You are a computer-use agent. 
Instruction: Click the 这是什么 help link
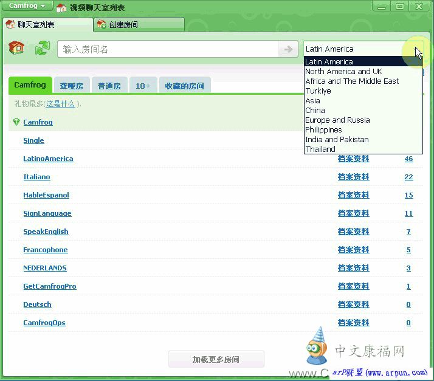click(60, 104)
